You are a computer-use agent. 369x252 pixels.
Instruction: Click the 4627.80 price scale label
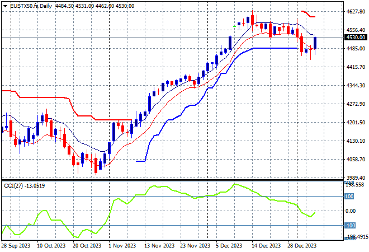pyautogui.click(x=356, y=11)
